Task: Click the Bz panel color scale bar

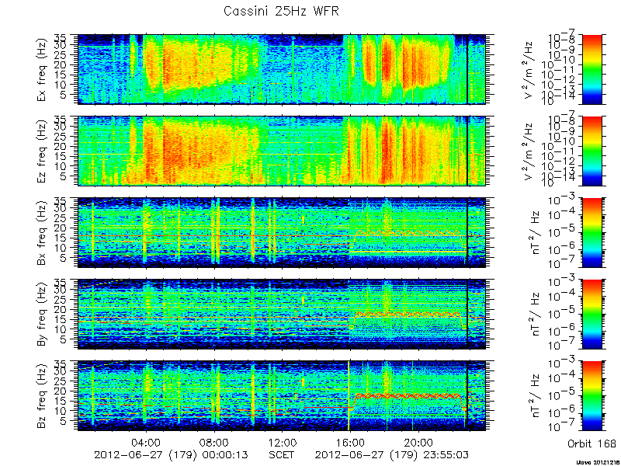Action: tap(592, 396)
